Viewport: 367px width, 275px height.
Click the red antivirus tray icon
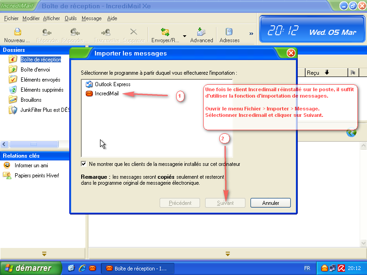pyautogui.click(x=341, y=268)
